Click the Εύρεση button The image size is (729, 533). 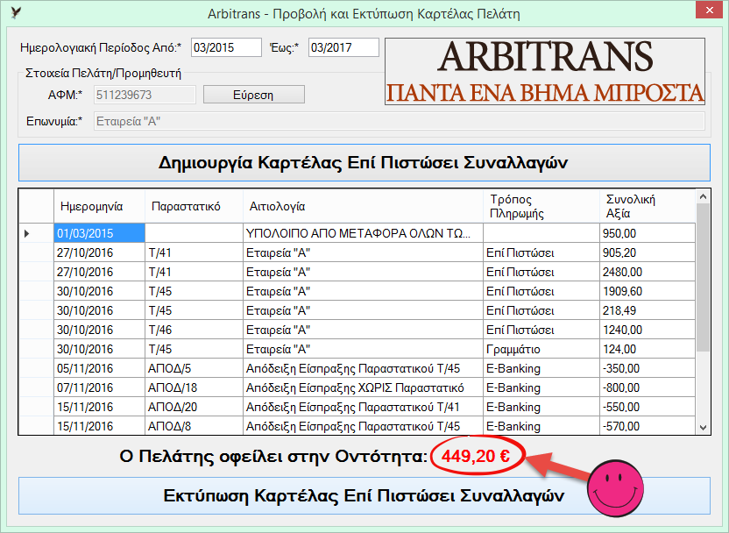tap(254, 95)
